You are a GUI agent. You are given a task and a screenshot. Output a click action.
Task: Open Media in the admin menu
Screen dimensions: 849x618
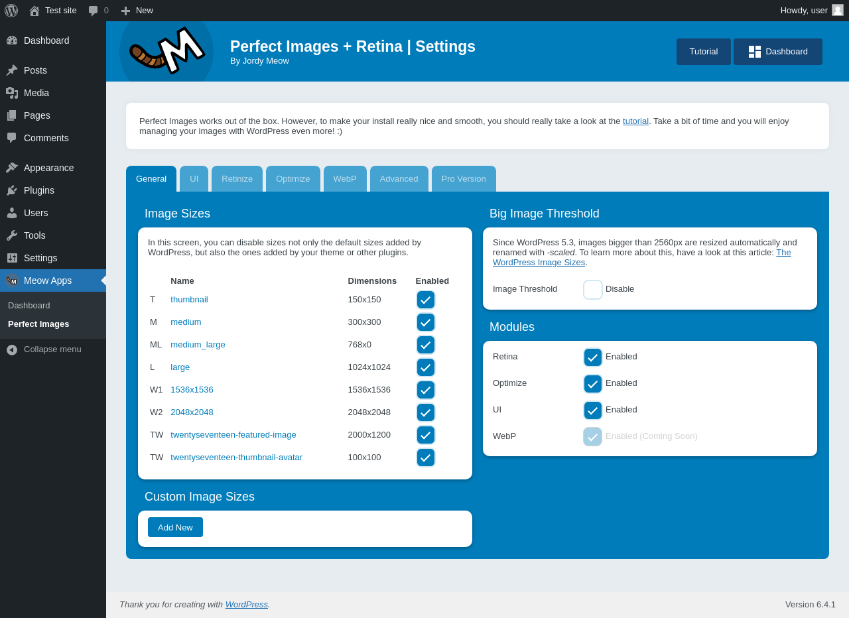(53, 93)
